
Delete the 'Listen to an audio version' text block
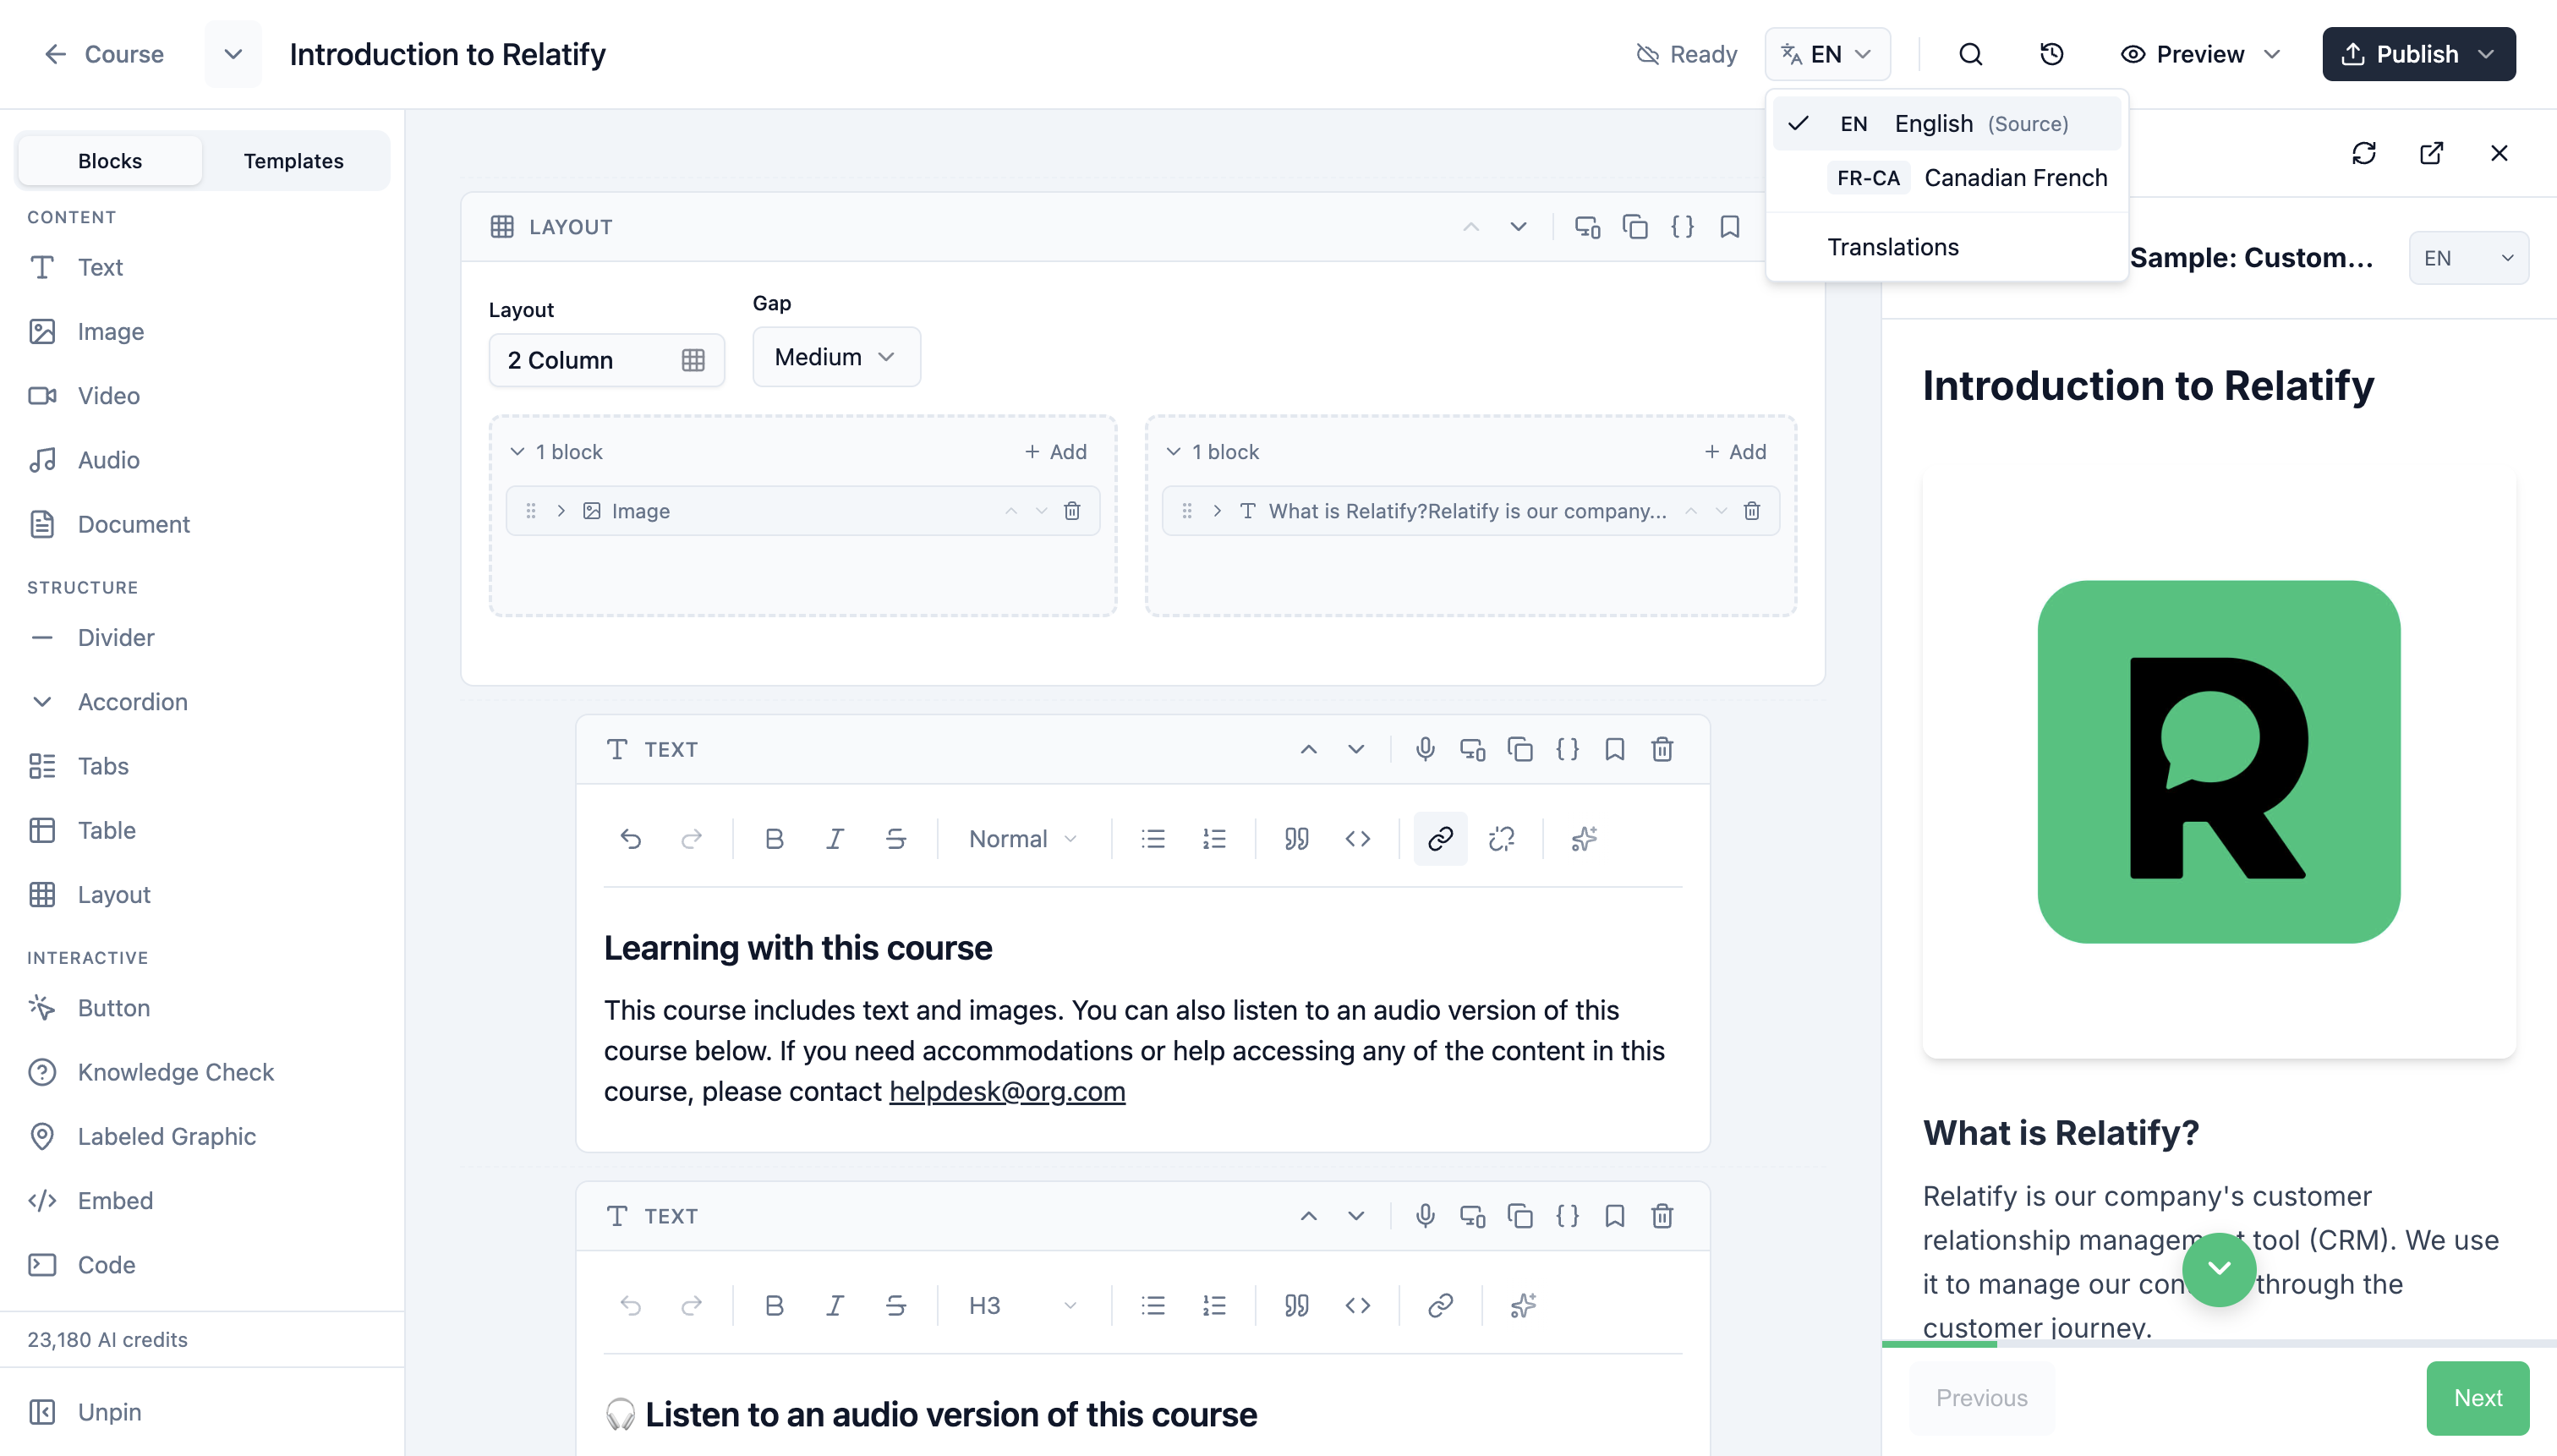[1662, 1216]
